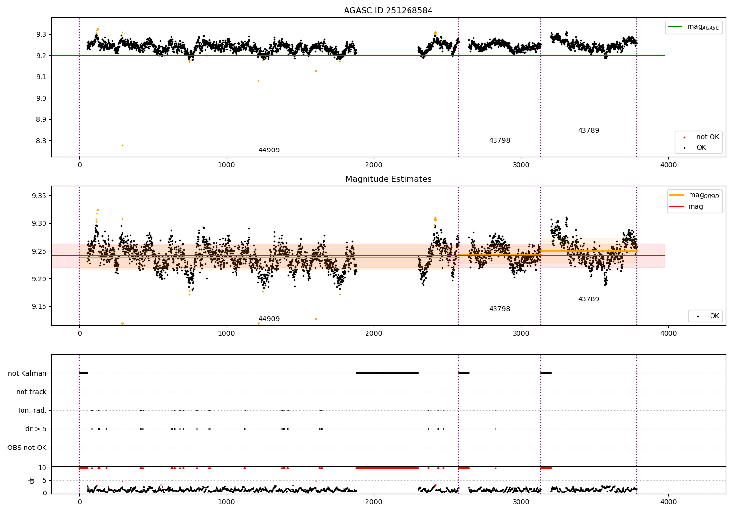The image size is (733, 513).
Task: Click the orange outlier point near 8.78 magnitude
Action: (x=122, y=145)
